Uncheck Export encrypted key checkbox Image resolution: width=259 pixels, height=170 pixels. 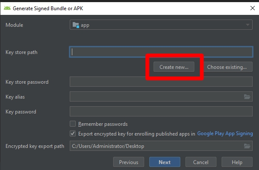coord(73,133)
